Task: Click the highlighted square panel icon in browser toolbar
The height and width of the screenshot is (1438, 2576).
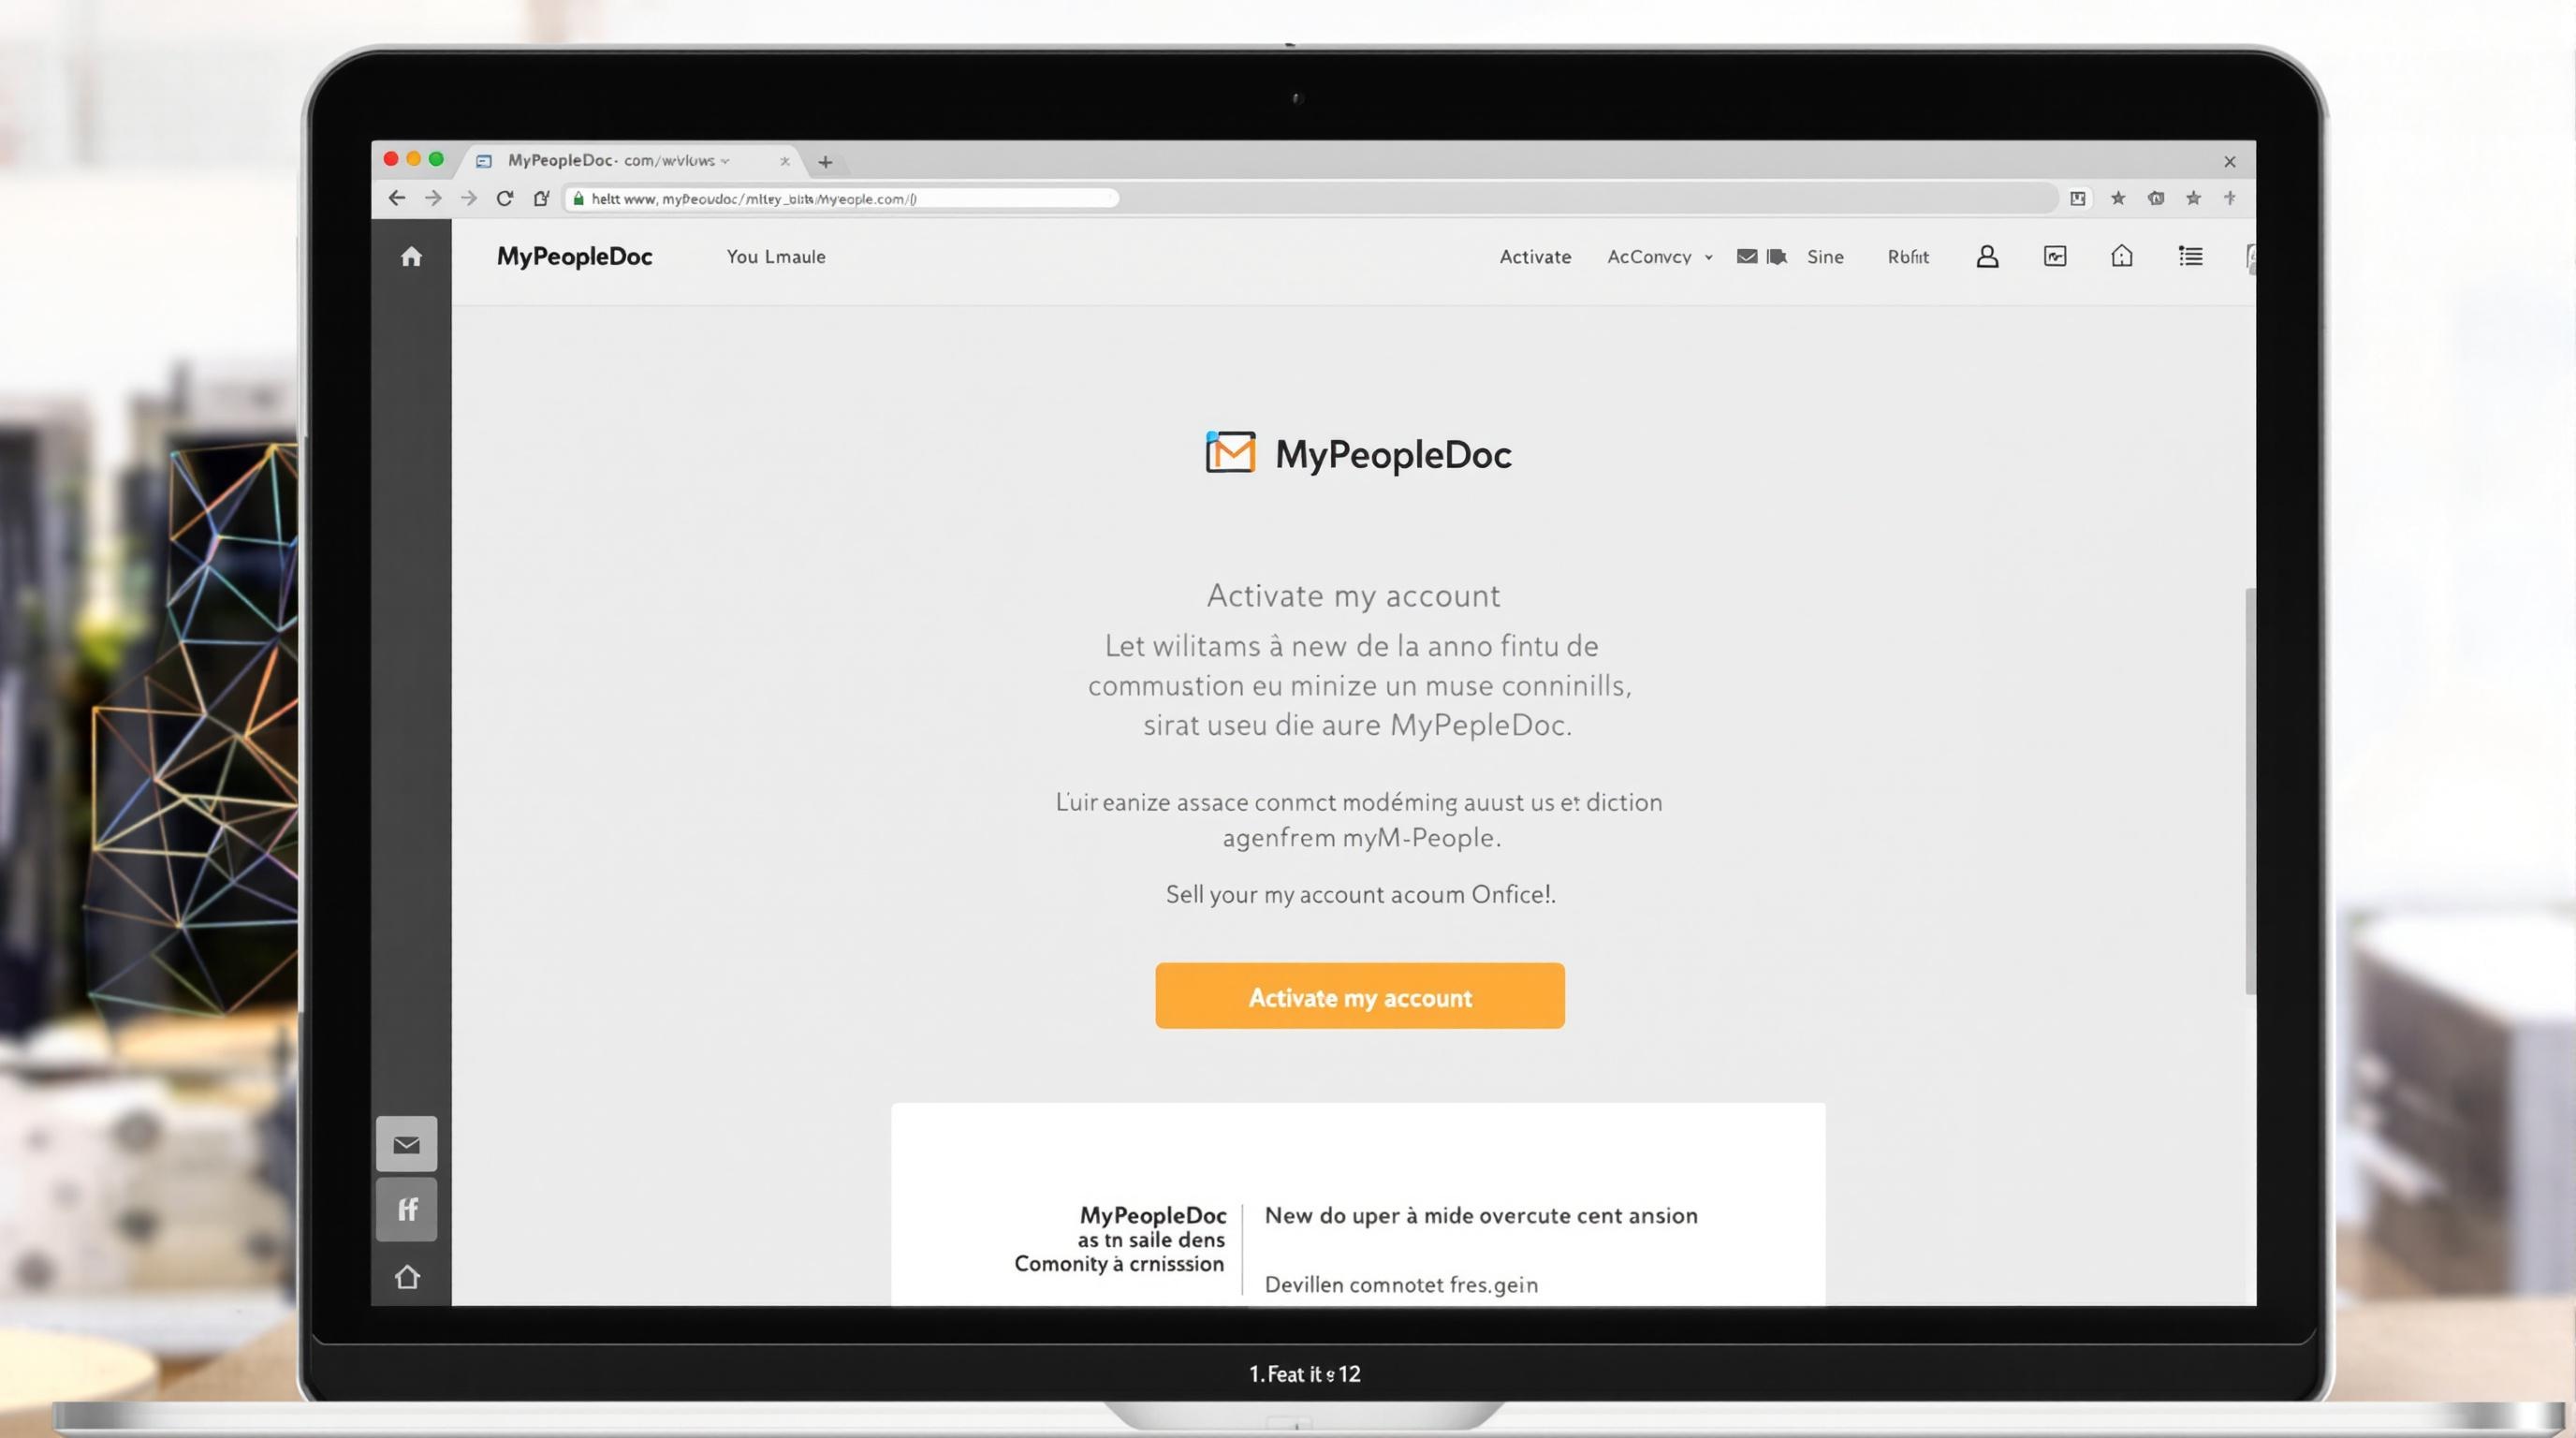Action: point(2078,198)
